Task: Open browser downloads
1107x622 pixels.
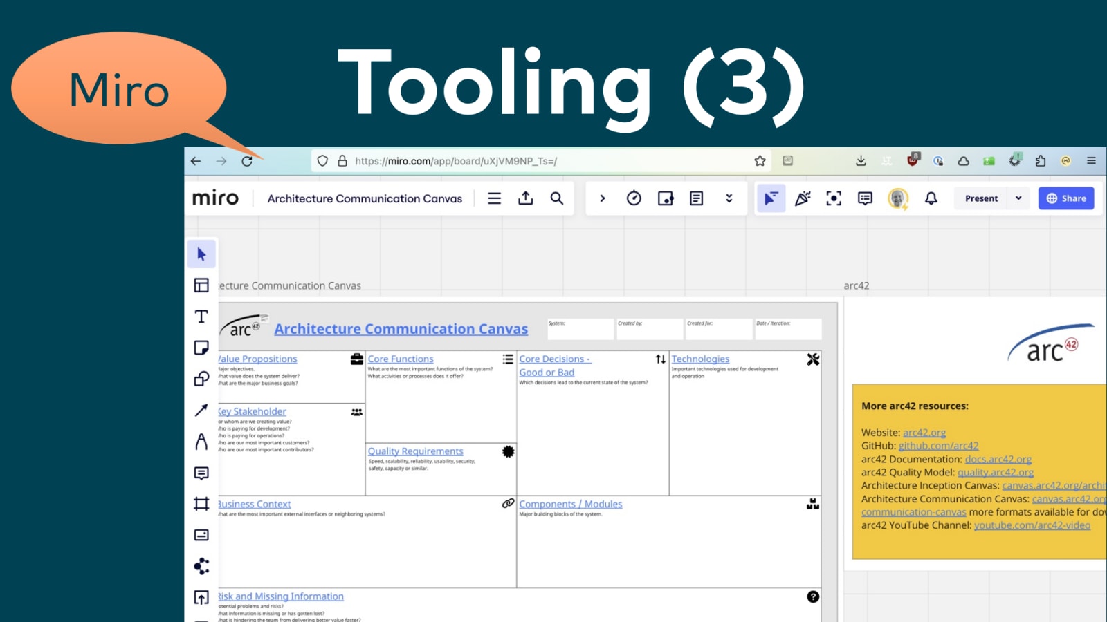Action: pos(861,161)
